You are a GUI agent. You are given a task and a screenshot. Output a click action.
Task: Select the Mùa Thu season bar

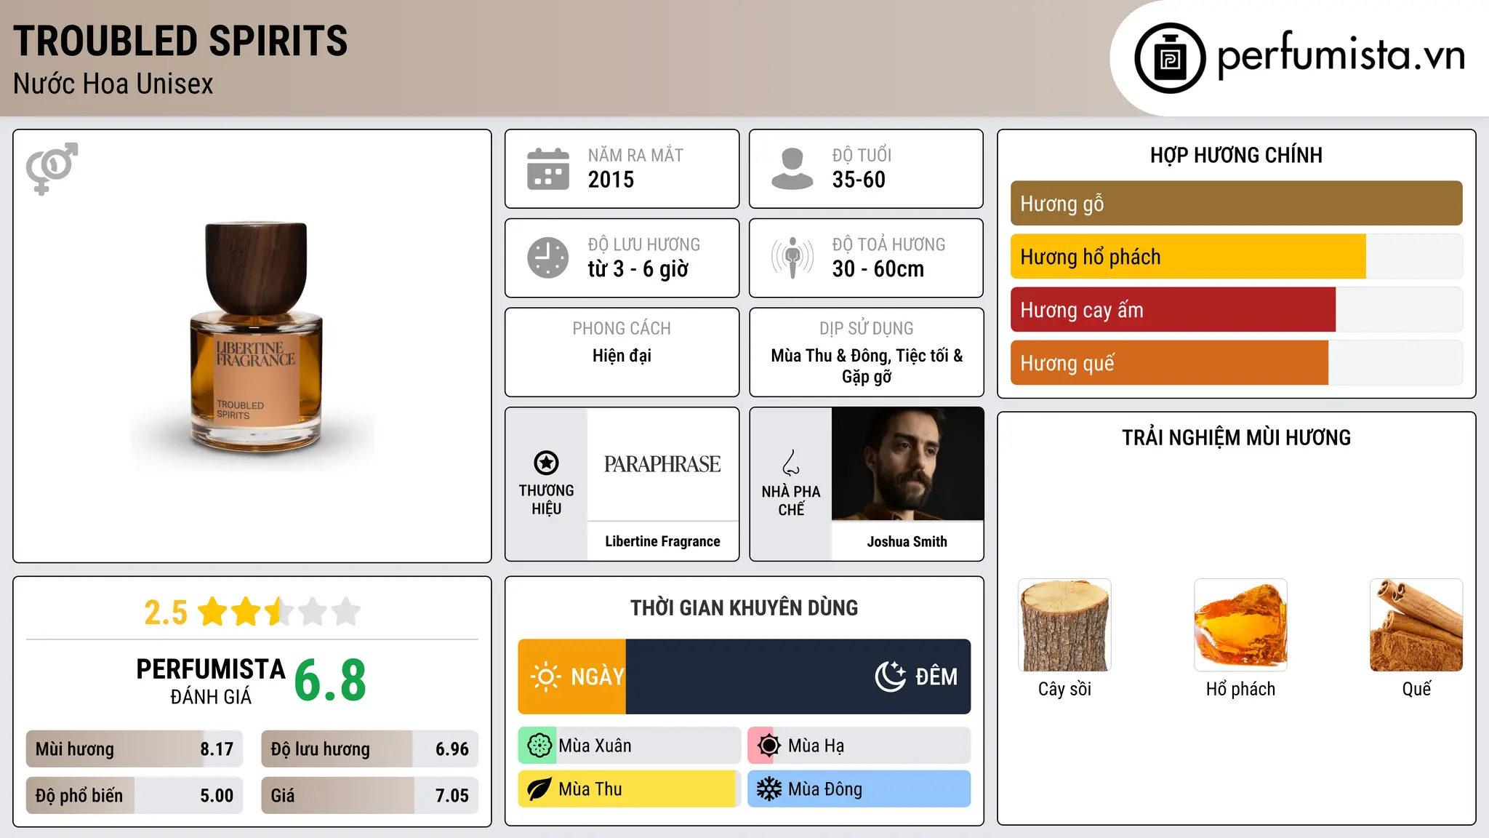630,789
